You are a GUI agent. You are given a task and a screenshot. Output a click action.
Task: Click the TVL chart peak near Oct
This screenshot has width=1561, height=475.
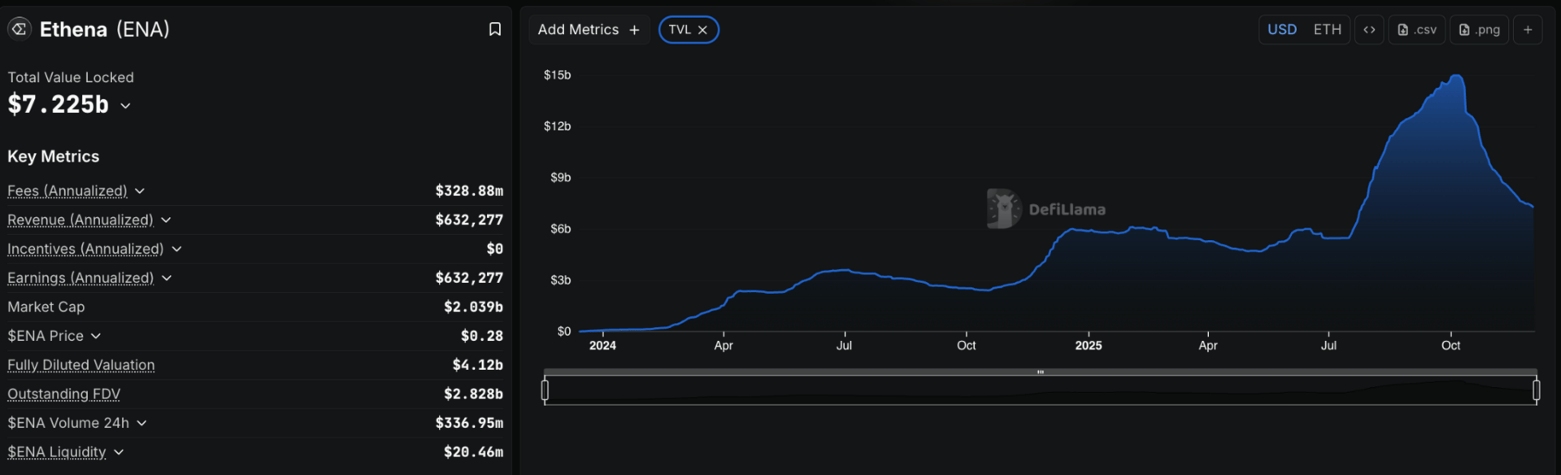pyautogui.click(x=1456, y=76)
